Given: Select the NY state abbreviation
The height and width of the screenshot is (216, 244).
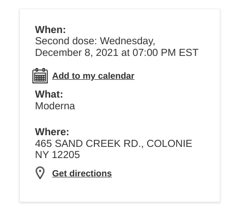Looking at the screenshot, I should pos(42,155).
